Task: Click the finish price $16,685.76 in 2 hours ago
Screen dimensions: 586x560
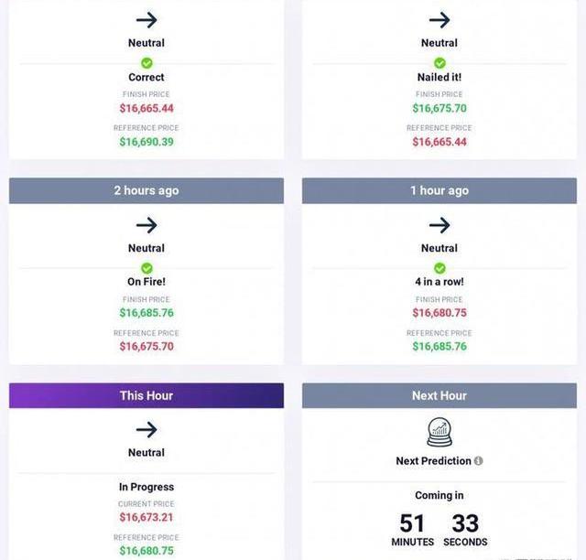Action: [146, 313]
